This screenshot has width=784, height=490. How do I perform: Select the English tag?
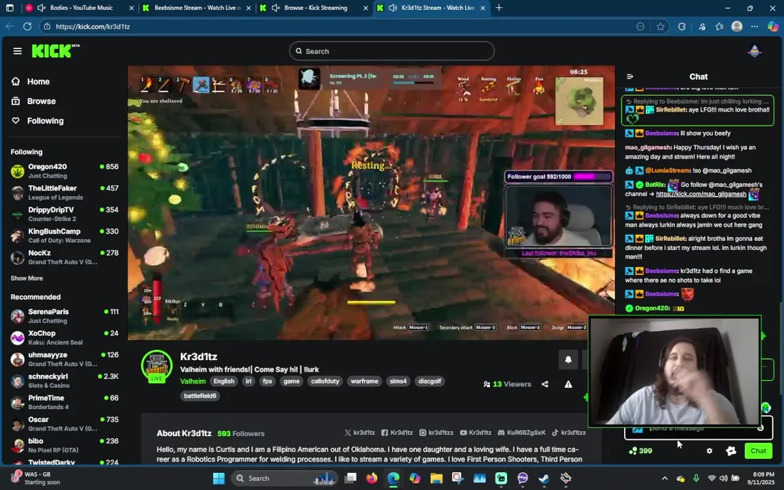pos(223,381)
